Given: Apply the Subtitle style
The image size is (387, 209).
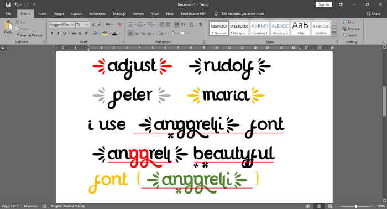Looking at the screenshot, I should (x=321, y=29).
